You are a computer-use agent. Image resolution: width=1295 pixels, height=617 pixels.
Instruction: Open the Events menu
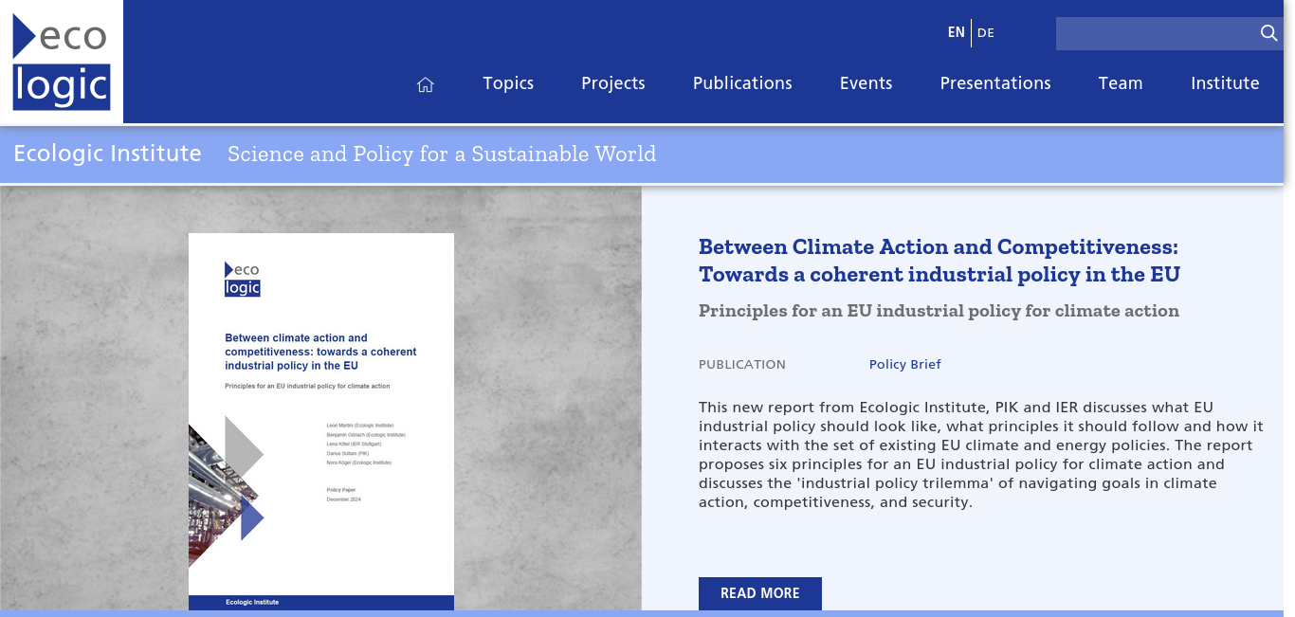866,83
